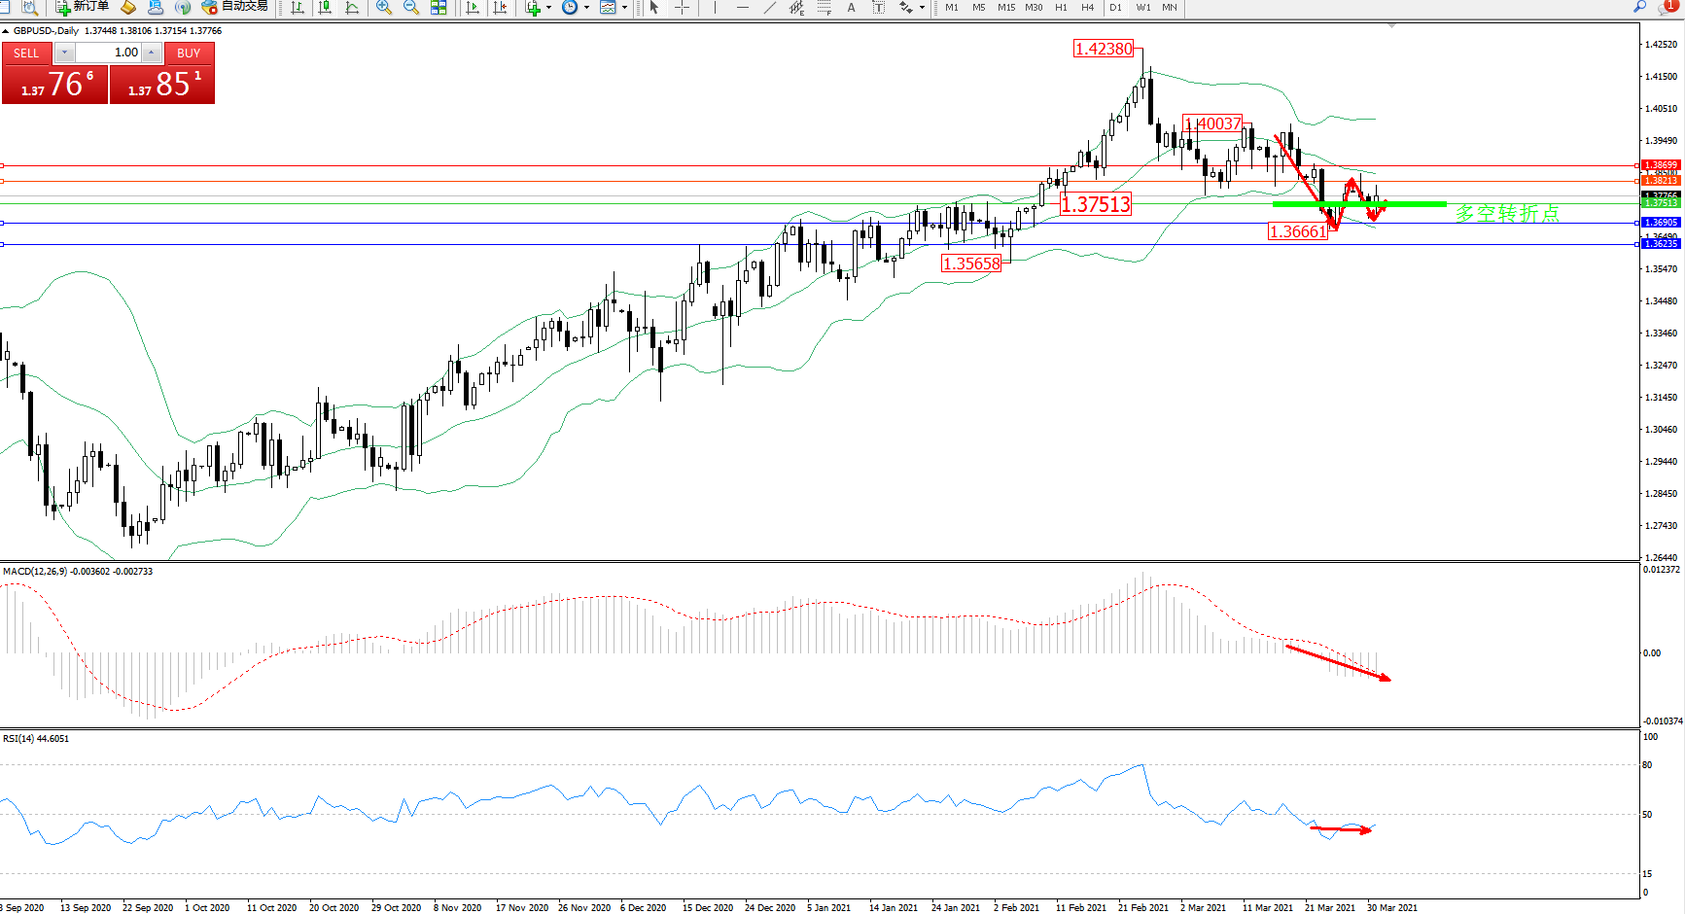Draw a horizontal line tool
This screenshot has height=914, width=1685.
(743, 7)
